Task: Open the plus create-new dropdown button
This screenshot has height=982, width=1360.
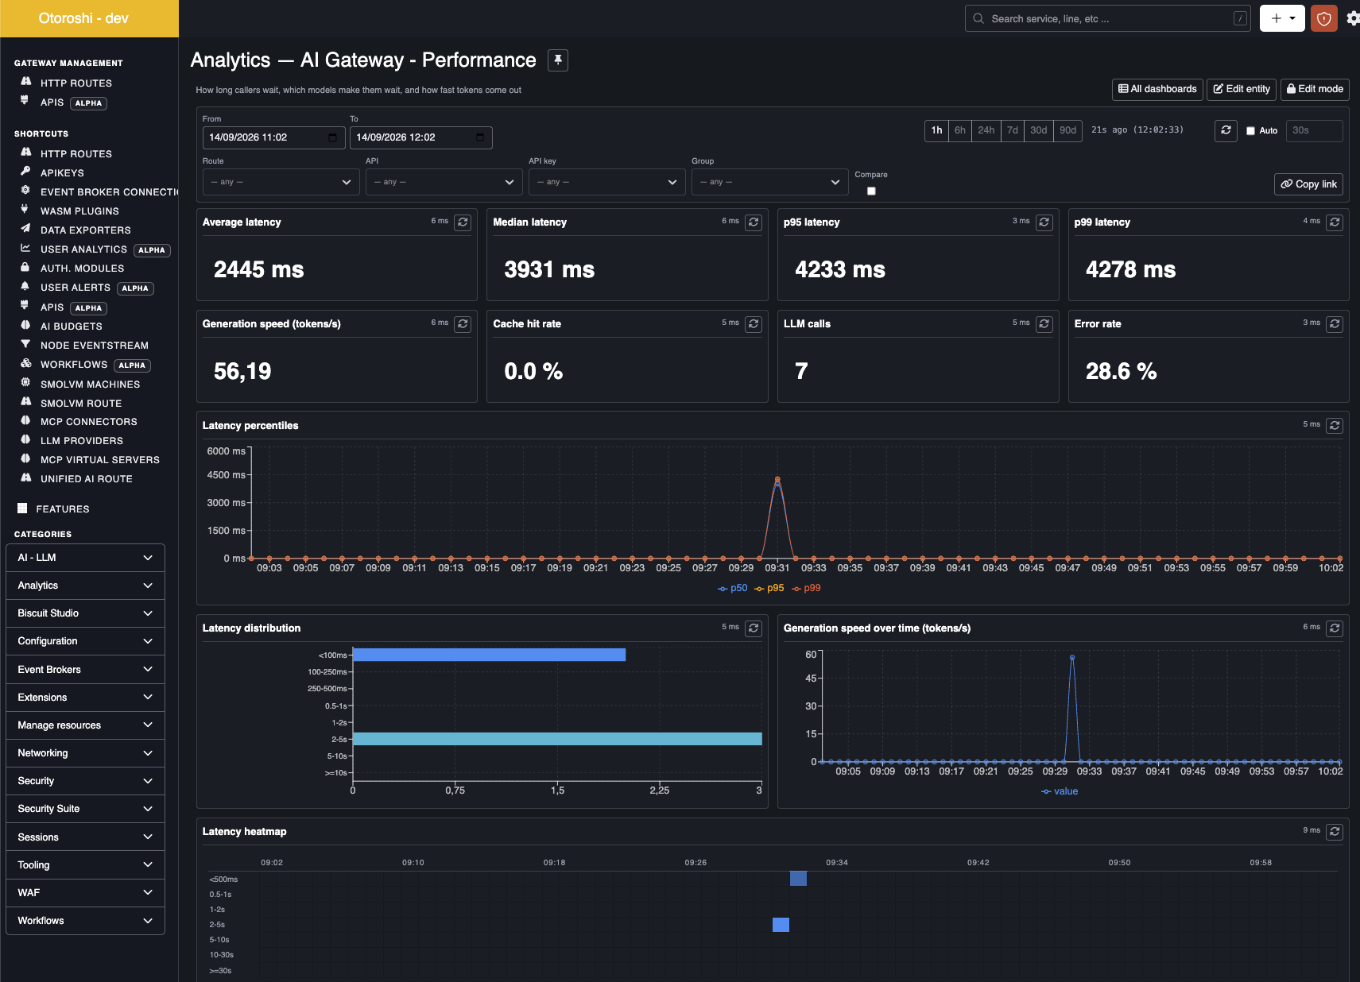Action: click(x=1282, y=18)
